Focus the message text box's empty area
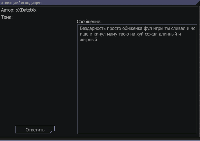The height and width of the screenshot is (141, 200). click(x=137, y=87)
